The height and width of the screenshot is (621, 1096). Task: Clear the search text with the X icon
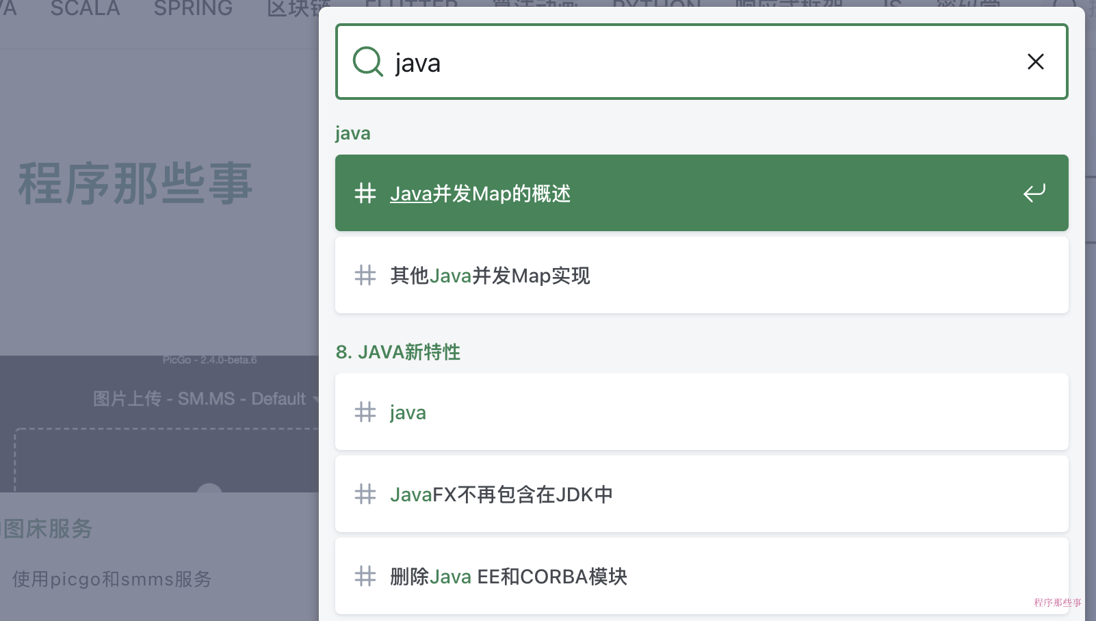coord(1035,62)
